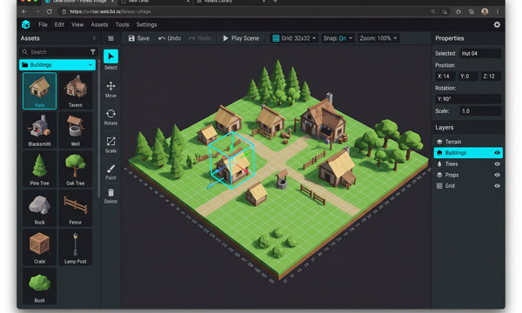522x313 pixels.
Task: Switch to the Scale tool
Action: tap(110, 144)
